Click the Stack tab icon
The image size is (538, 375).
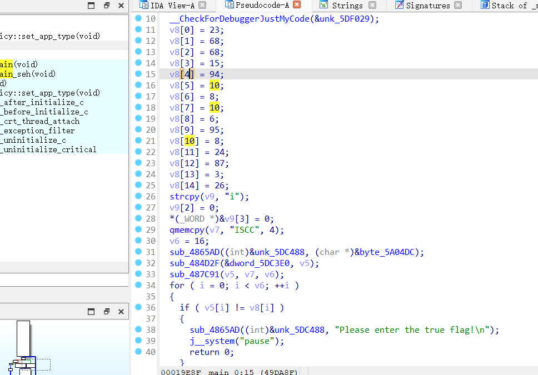coord(485,5)
